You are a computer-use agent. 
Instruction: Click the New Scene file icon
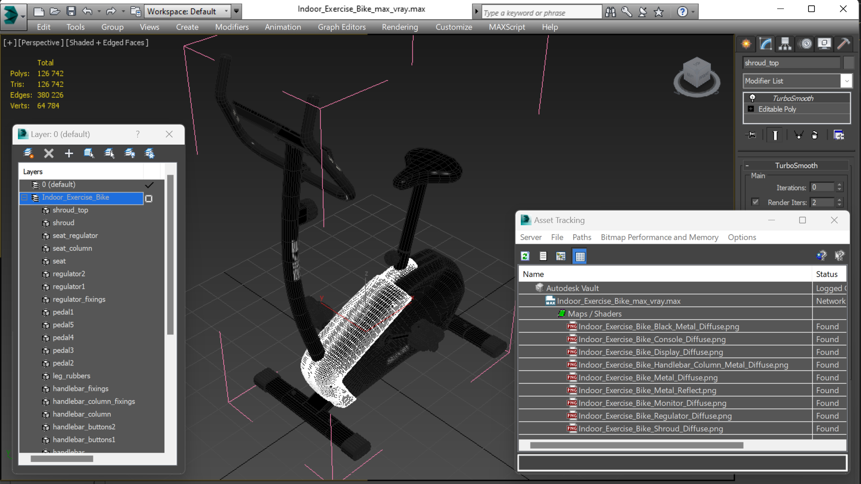[39, 11]
